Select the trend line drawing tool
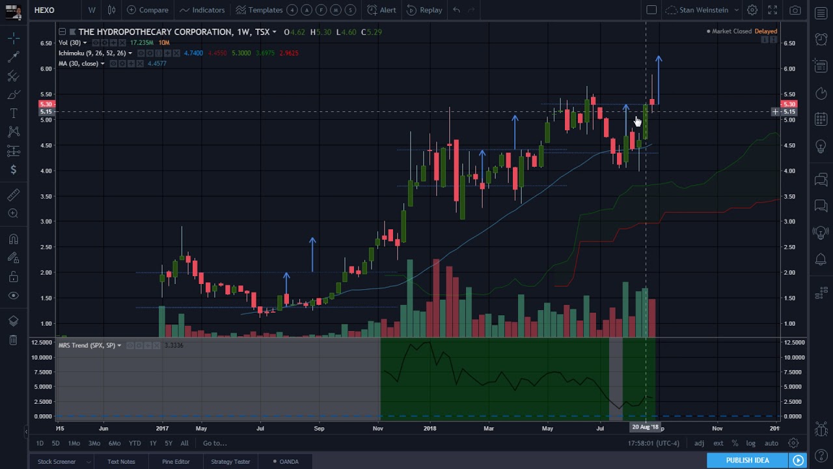 tap(13, 57)
